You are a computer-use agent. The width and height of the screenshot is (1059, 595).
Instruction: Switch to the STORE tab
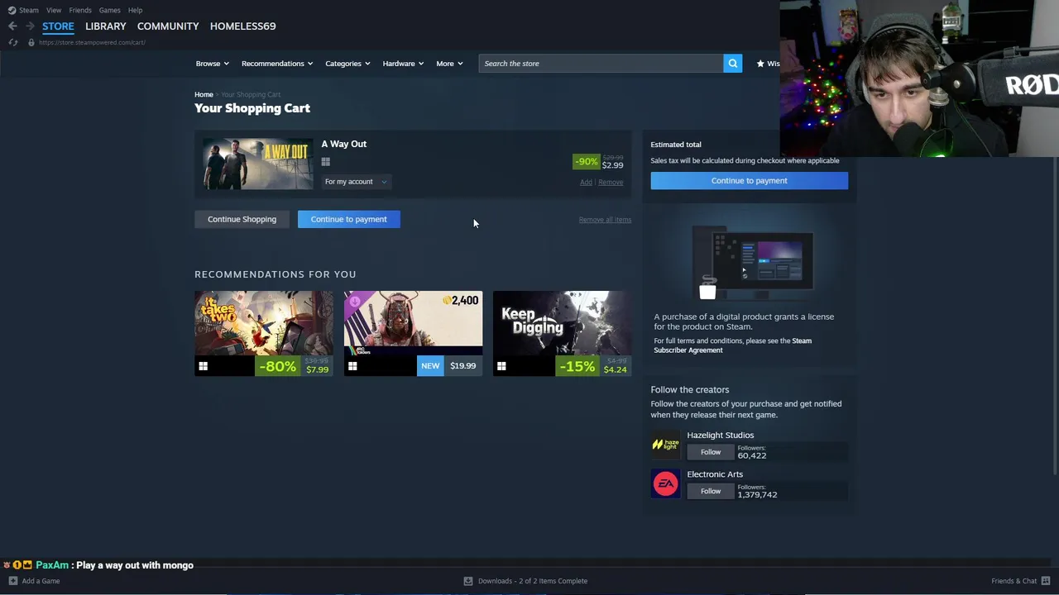click(58, 26)
